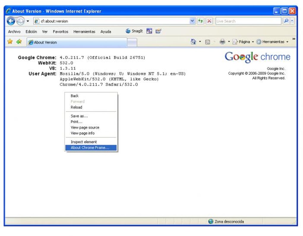Open the Archivo menu

pyautogui.click(x=14, y=32)
